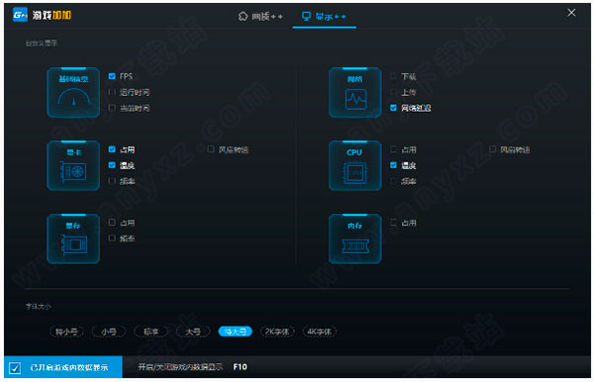Image resolution: width=594 pixels, height=382 pixels.
Task: Click the 开启/关闭游戏内数据显示 label
Action: point(180,367)
